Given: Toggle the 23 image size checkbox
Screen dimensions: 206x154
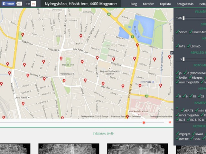Looking at the screenshot, I should click(x=200, y=96).
